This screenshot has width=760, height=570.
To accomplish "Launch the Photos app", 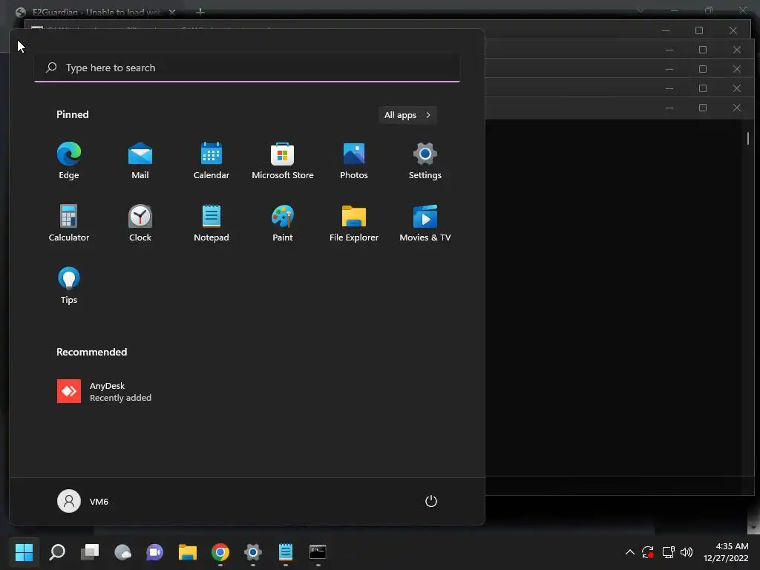I will [354, 161].
